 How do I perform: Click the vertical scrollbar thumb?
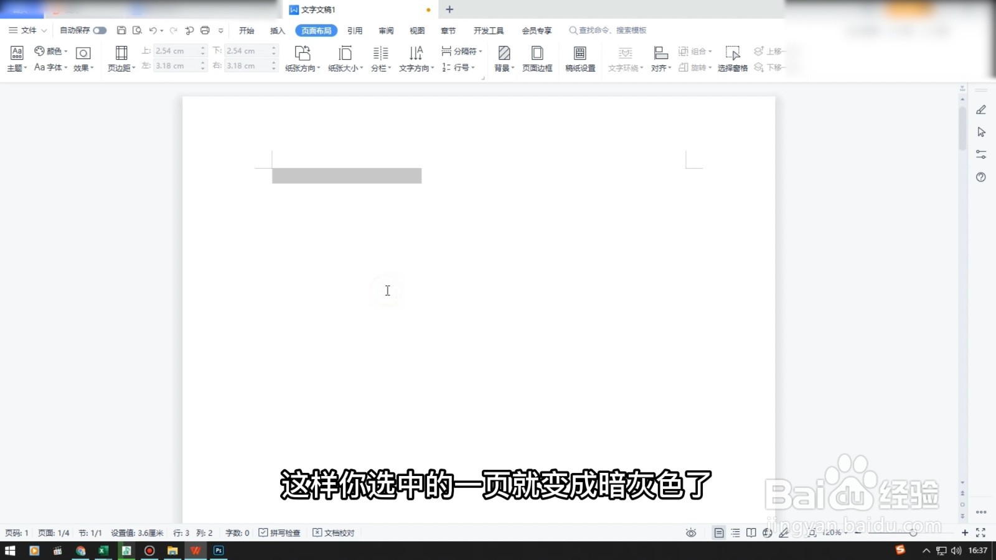[962, 128]
